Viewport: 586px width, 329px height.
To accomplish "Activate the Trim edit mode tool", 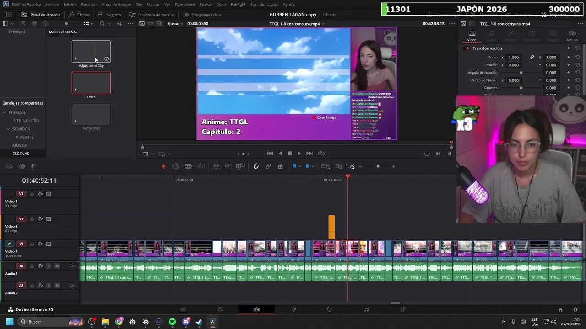I will tap(176, 166).
